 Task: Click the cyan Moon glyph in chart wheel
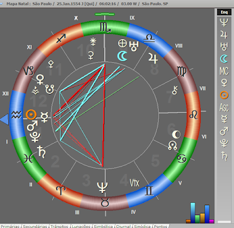(x=122, y=57)
